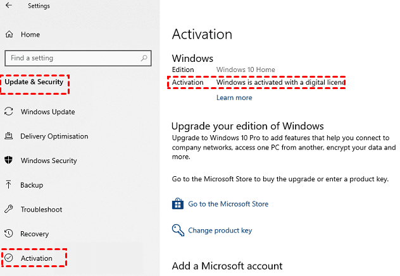The image size is (400, 276).
Task: Click the Learn more link
Action: 234,98
